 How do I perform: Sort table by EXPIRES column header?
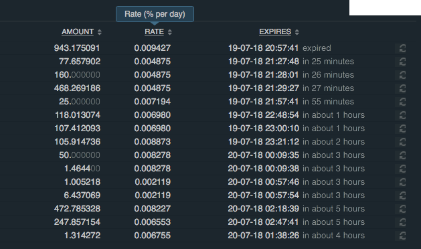(275, 31)
